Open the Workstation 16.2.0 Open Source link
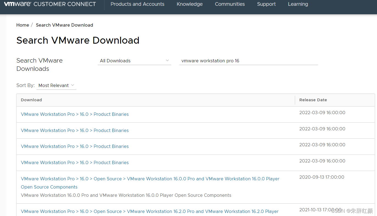Screen dimensions: 377x216 click(x=150, y=211)
